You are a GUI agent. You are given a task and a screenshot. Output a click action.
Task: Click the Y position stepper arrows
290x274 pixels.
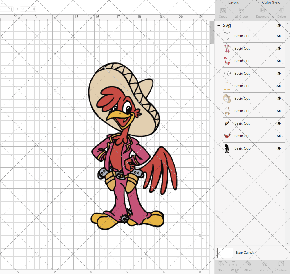[34, 9]
